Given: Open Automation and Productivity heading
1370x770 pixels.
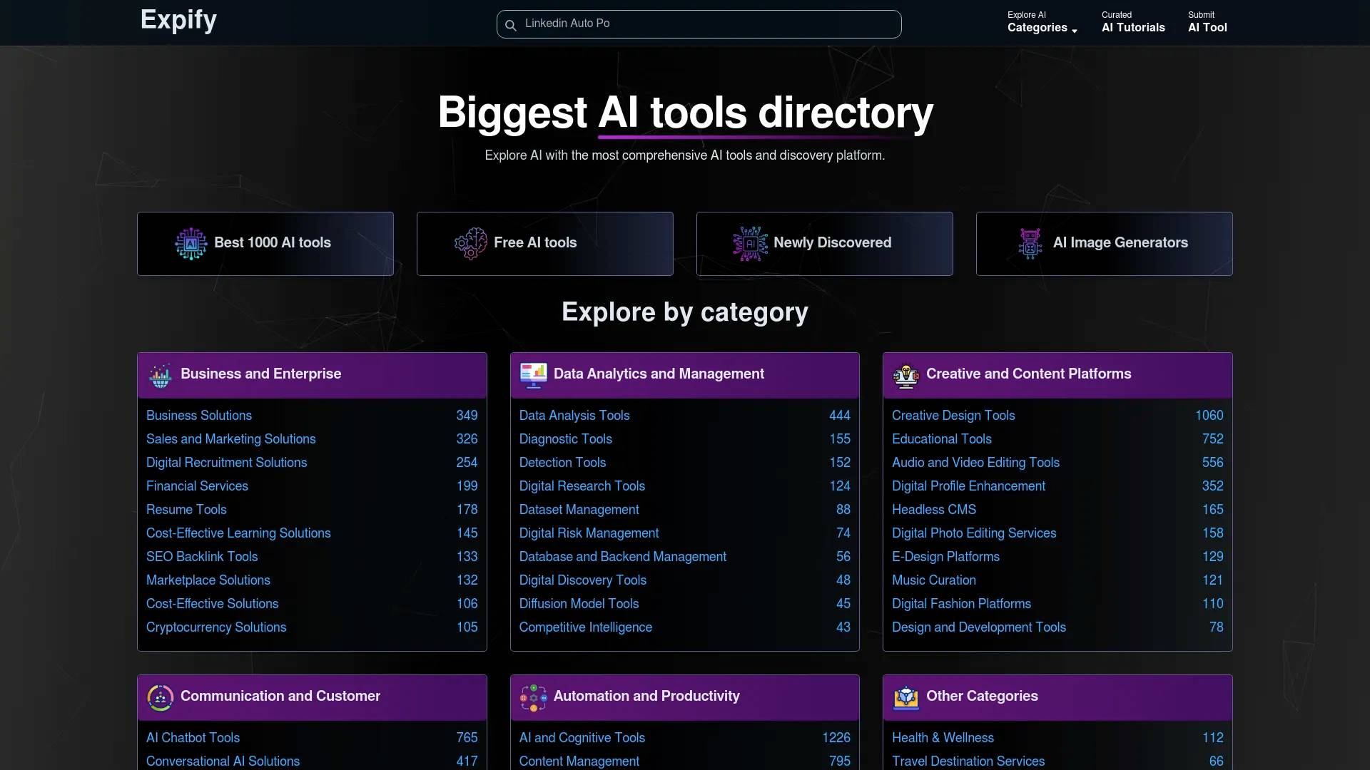Looking at the screenshot, I should click(x=646, y=696).
